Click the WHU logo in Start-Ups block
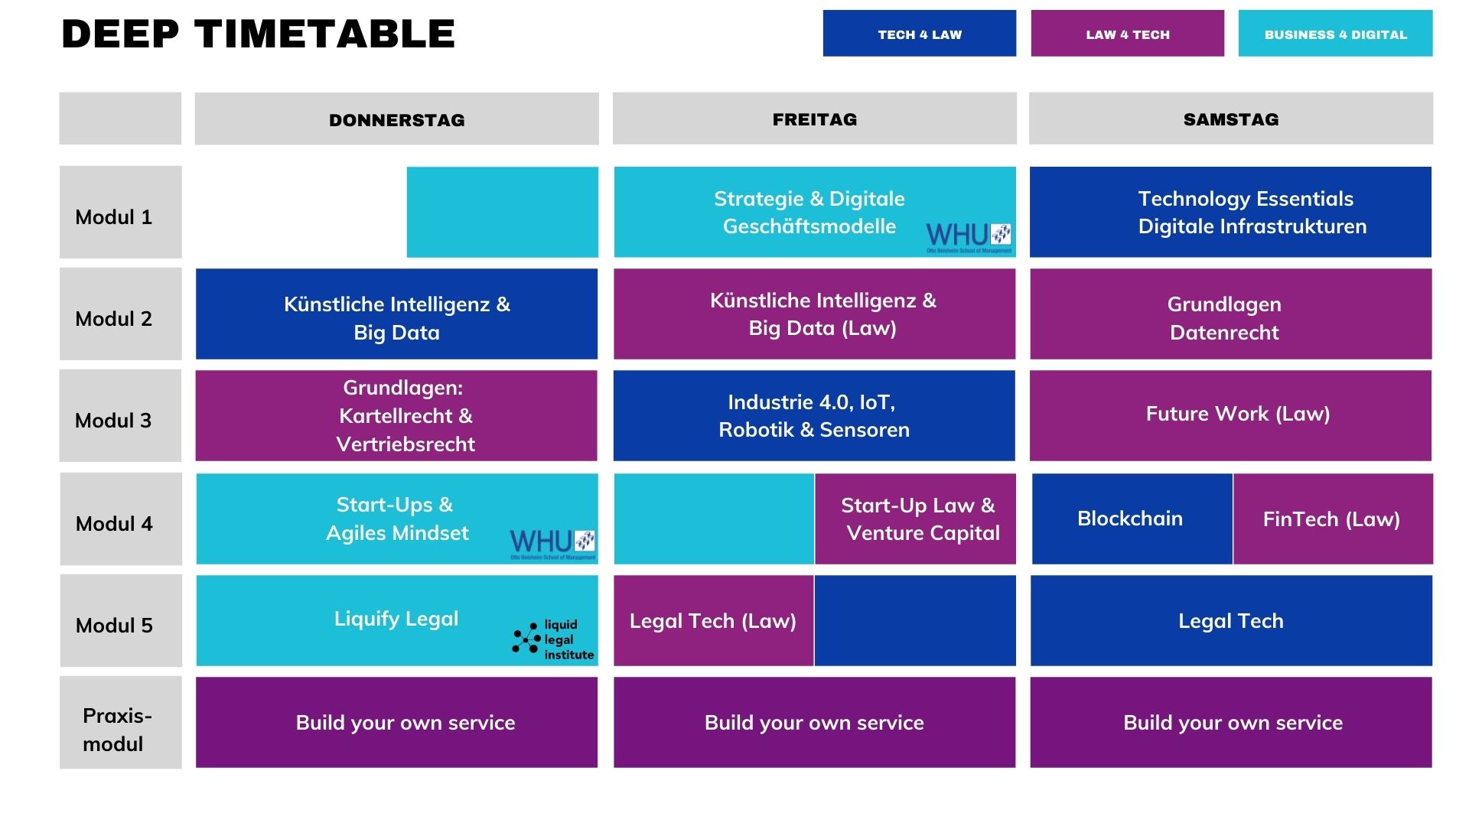 pos(552,545)
